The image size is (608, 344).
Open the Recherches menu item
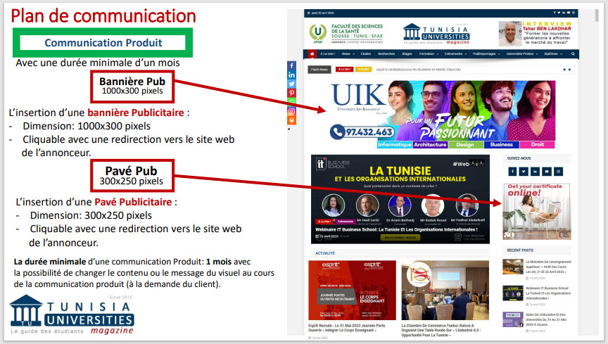pyautogui.click(x=386, y=53)
